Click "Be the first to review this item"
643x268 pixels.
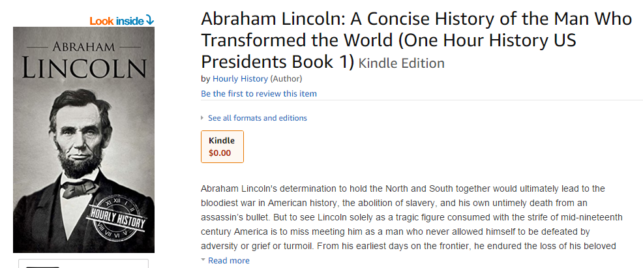(x=259, y=94)
